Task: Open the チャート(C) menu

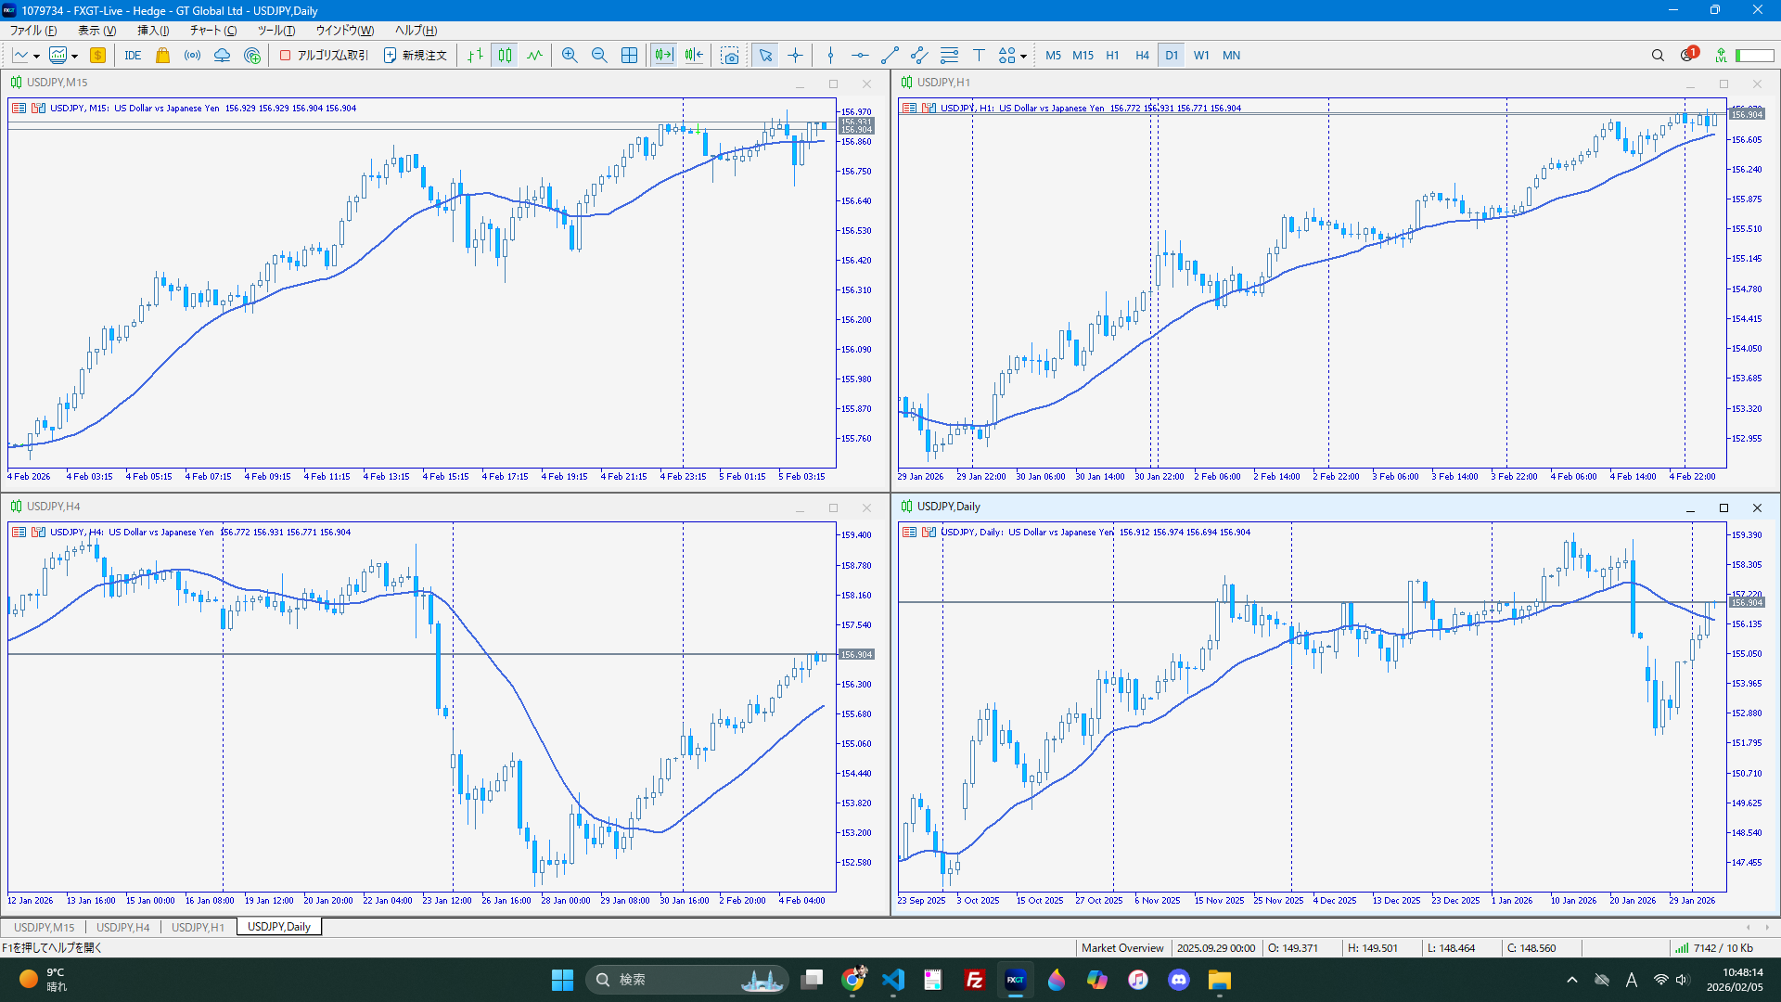Action: (x=212, y=31)
